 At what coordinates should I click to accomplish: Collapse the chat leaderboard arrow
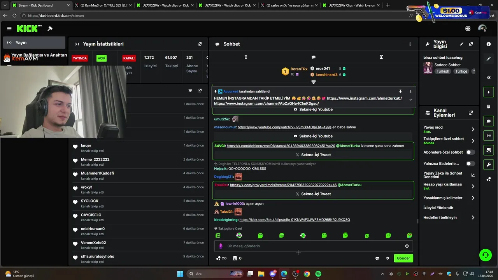(x=313, y=82)
